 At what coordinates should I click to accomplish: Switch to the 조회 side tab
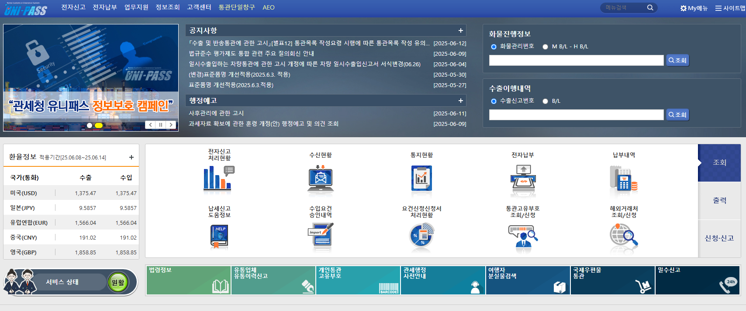click(x=719, y=162)
